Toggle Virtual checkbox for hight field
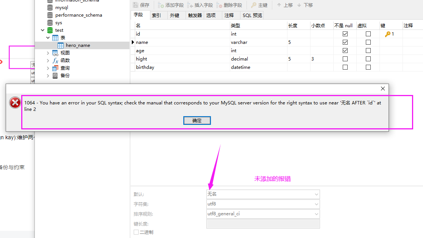 pyautogui.click(x=368, y=59)
